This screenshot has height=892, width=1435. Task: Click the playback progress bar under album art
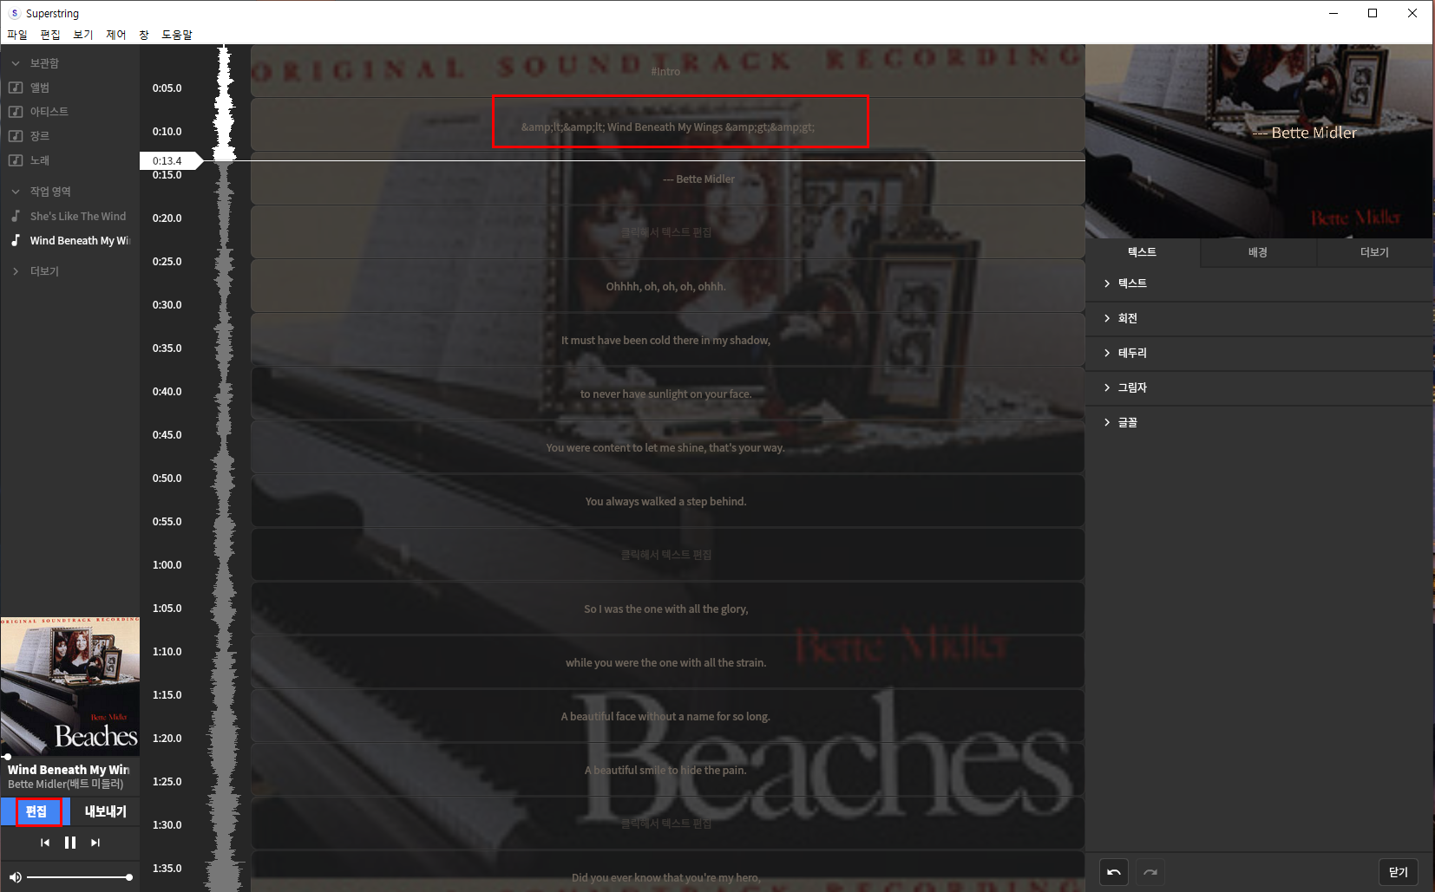(x=70, y=756)
